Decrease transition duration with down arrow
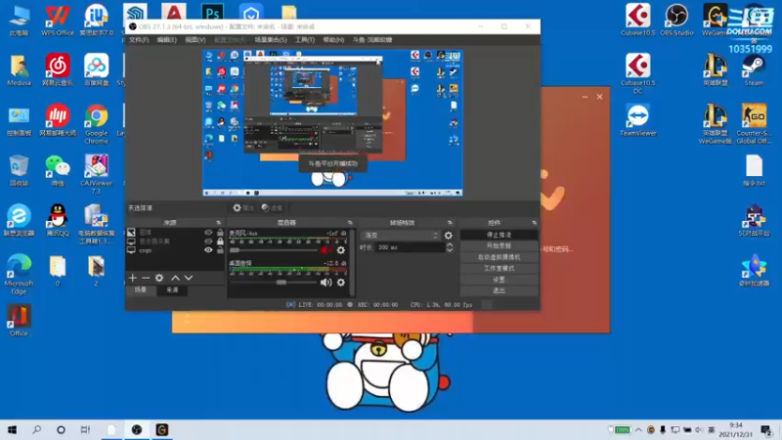Screen dimensions: 782x440 coord(450,250)
